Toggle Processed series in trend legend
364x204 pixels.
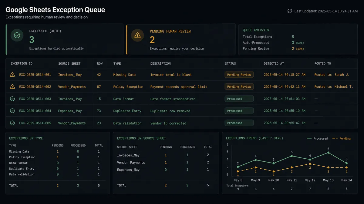click(317, 138)
